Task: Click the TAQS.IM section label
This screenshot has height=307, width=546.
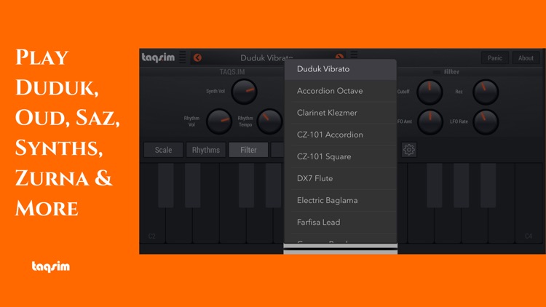Action: [232, 72]
